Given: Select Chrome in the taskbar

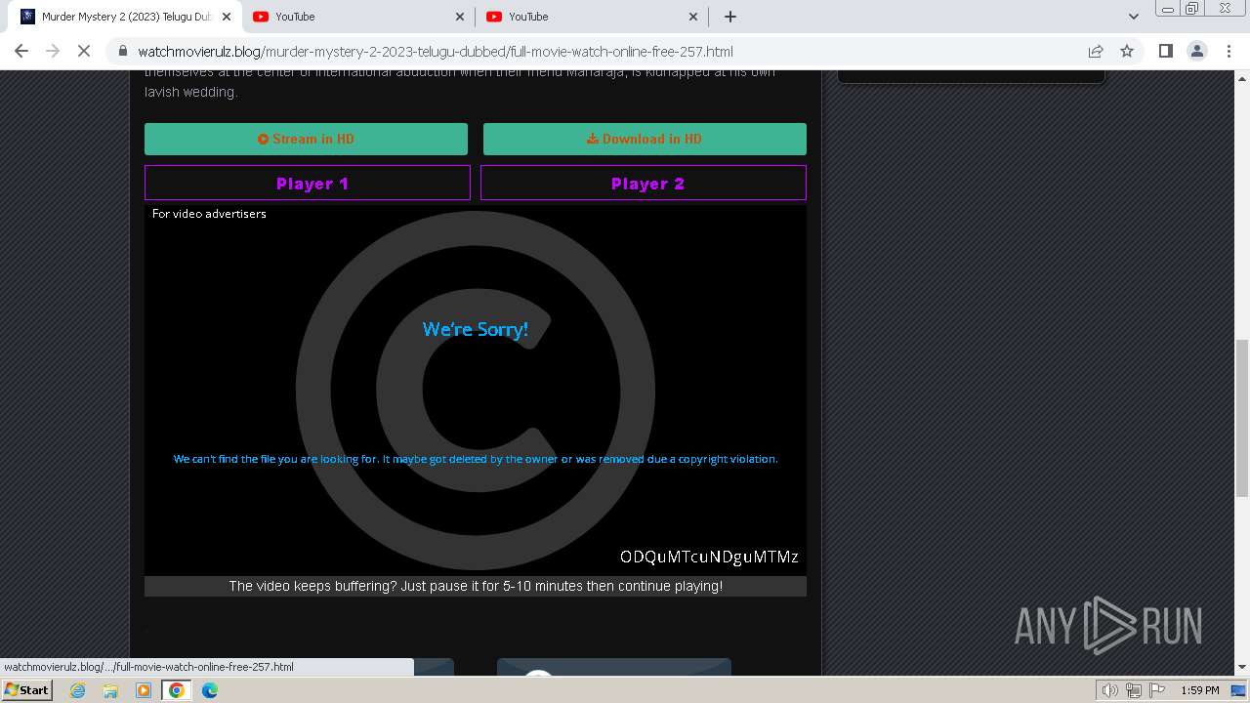Looking at the screenshot, I should (x=177, y=690).
